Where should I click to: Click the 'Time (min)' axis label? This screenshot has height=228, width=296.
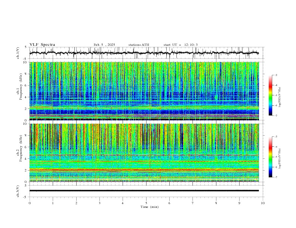[x=149, y=207]
